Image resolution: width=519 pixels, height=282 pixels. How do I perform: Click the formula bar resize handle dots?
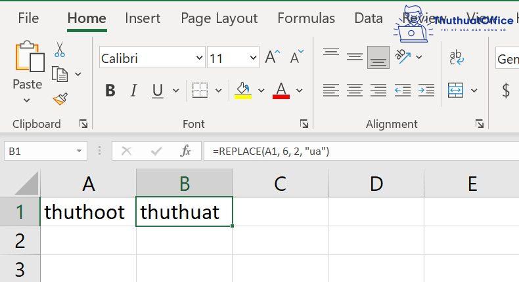100,151
